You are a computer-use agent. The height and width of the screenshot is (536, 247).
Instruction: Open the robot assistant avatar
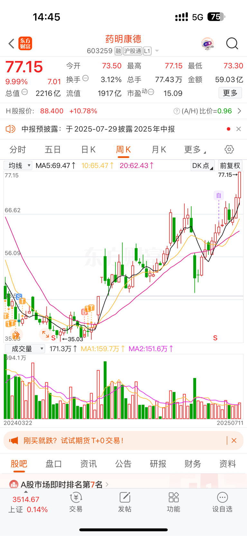pyautogui.click(x=207, y=43)
